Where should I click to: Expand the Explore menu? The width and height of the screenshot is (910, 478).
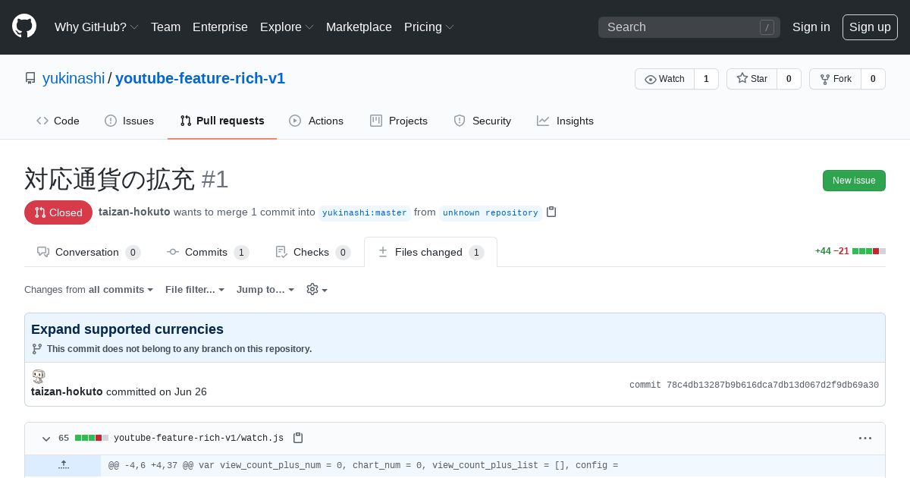click(x=287, y=27)
